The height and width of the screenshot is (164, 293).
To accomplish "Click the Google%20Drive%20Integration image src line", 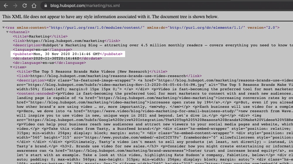I will (155, 120).
